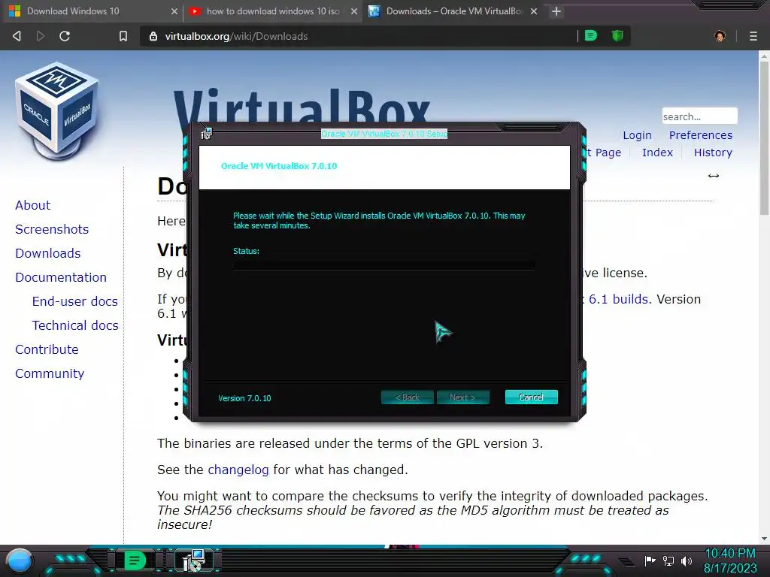This screenshot has width=770, height=577.
Task: Open End-user docs in the sidebar
Action: tap(74, 301)
